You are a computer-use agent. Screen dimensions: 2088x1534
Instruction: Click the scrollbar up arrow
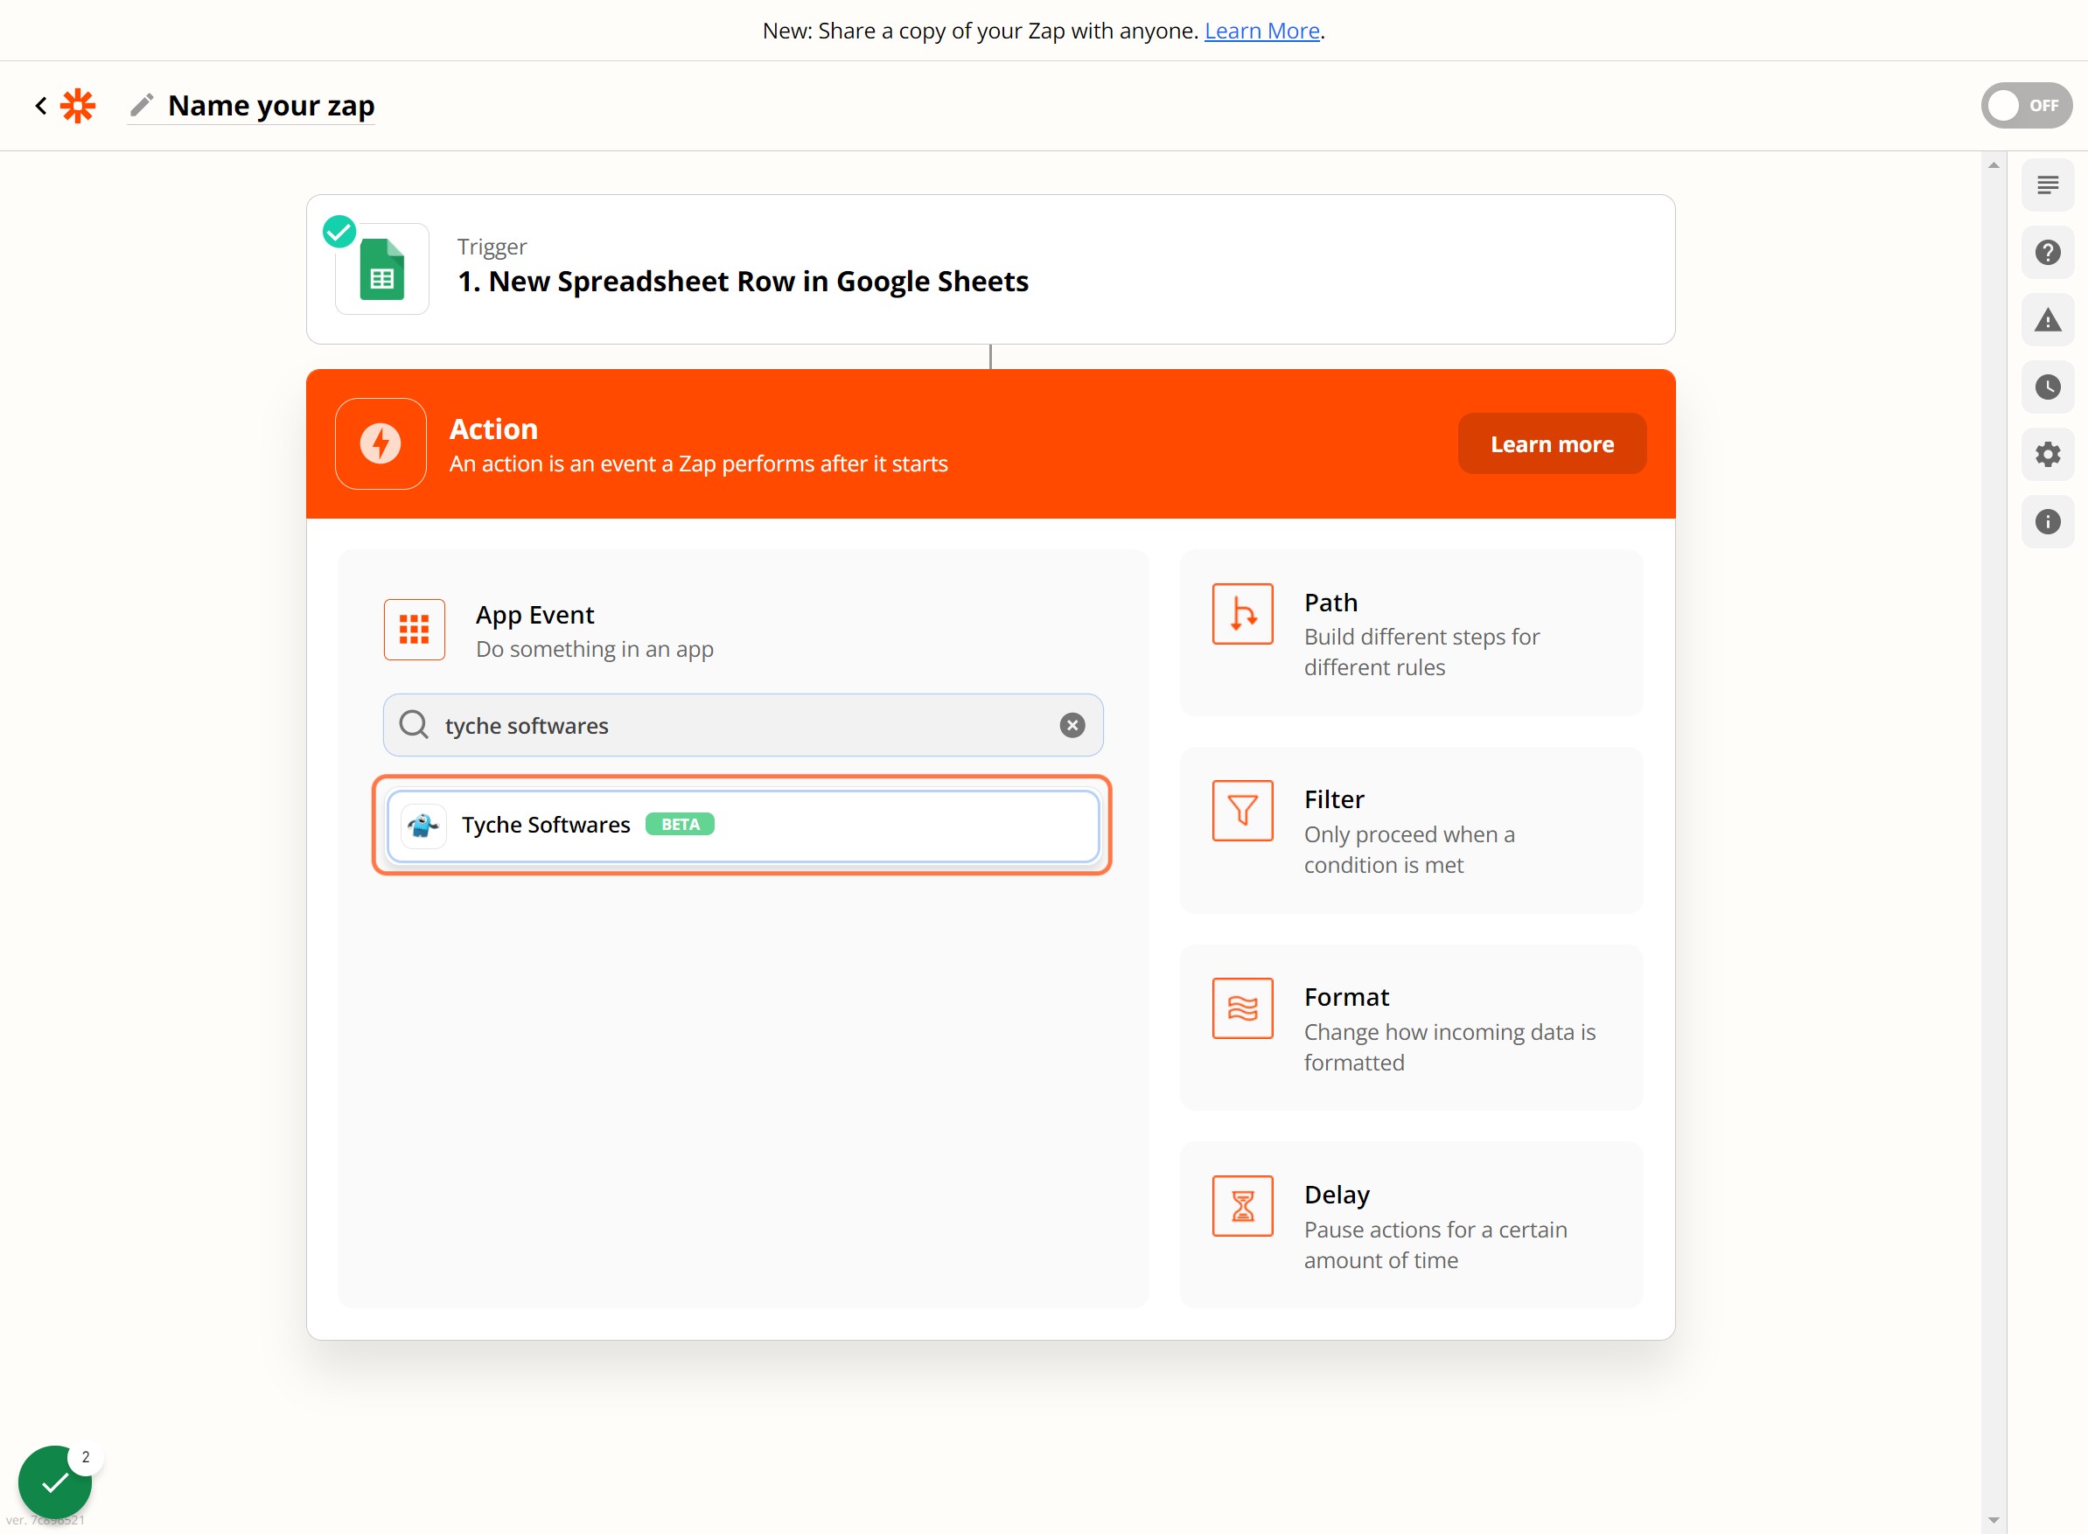click(1994, 165)
